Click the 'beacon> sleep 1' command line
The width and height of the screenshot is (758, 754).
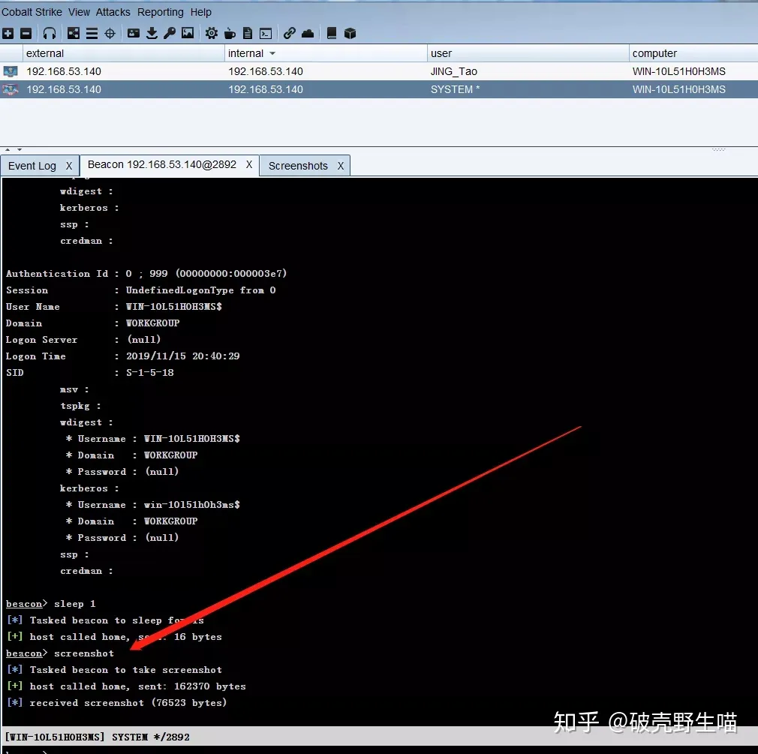pos(51,604)
